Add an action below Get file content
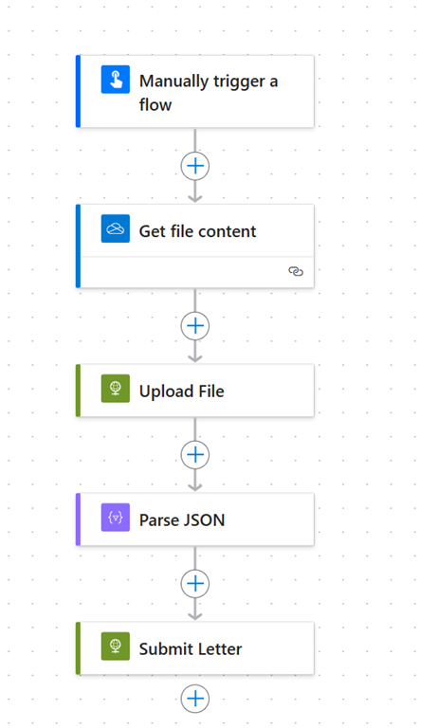 tap(195, 325)
